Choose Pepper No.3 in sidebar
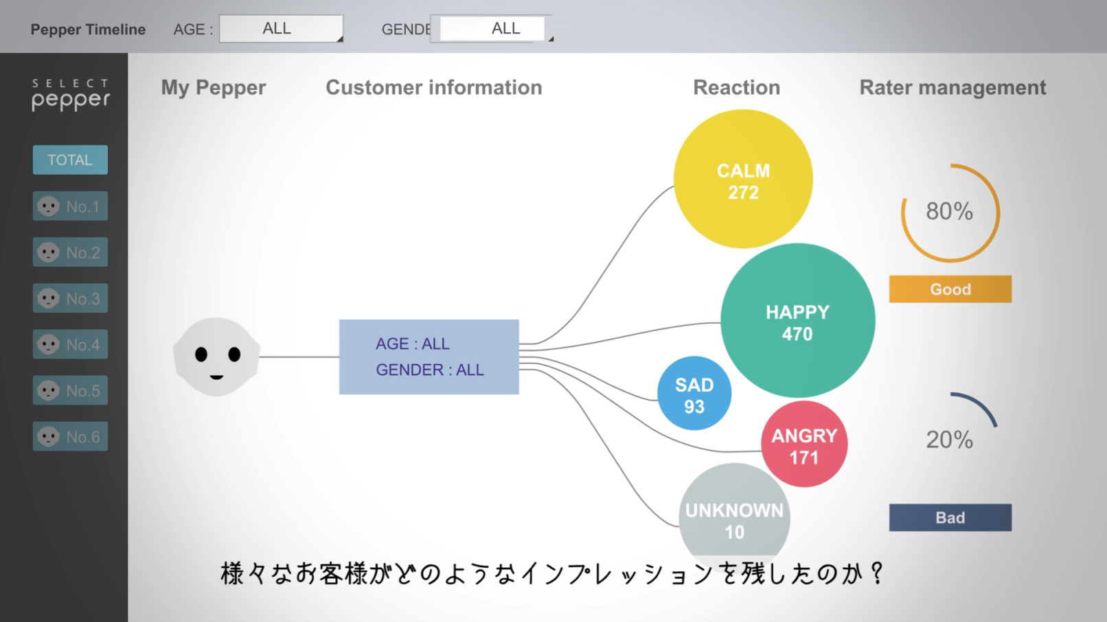Image resolution: width=1107 pixels, height=622 pixels. pyautogui.click(x=70, y=298)
